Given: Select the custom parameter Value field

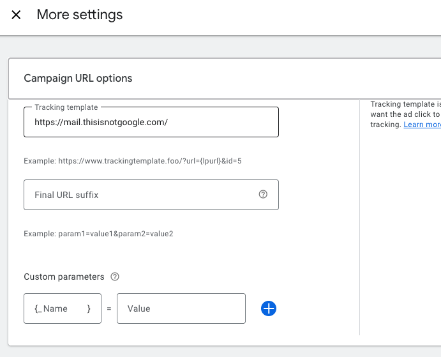Looking at the screenshot, I should 181,308.
